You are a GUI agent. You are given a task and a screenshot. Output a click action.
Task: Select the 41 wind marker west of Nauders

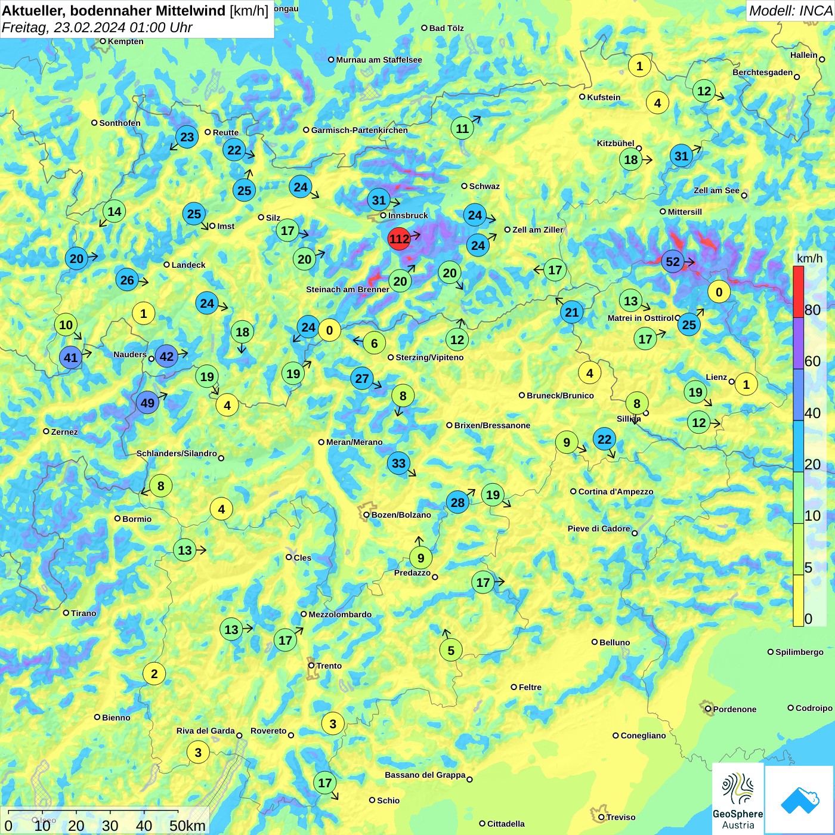click(70, 358)
